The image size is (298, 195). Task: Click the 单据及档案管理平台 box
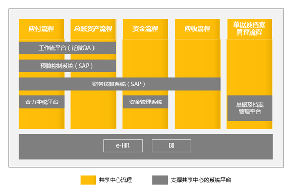point(249,108)
